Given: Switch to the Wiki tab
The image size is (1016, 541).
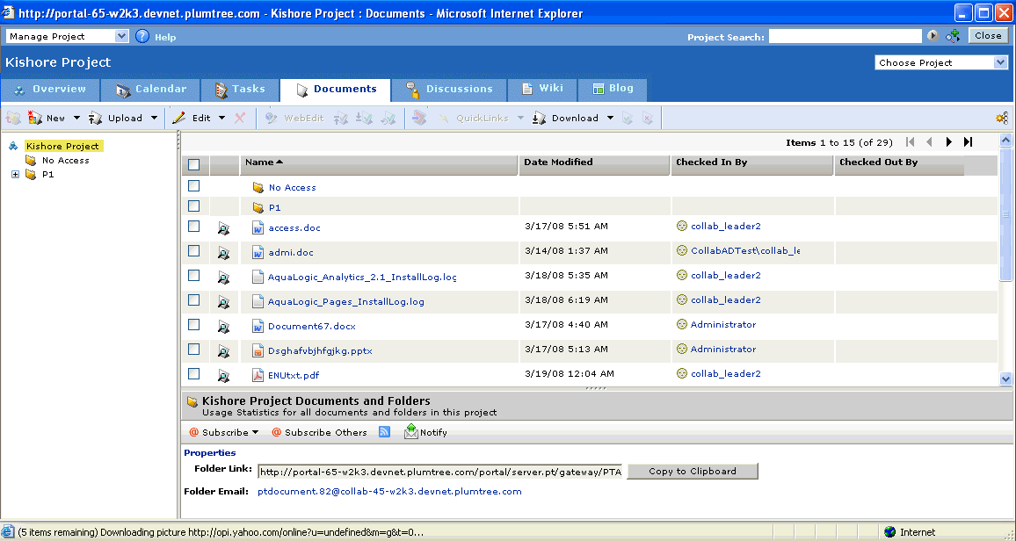Looking at the screenshot, I should pyautogui.click(x=542, y=90).
